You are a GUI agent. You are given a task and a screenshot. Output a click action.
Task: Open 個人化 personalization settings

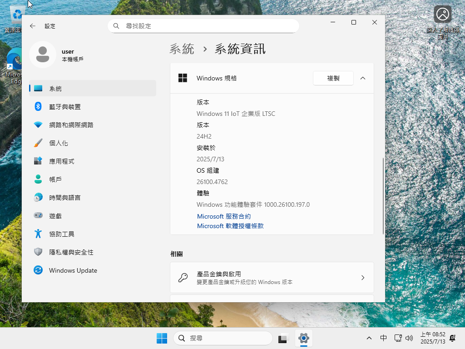58,143
